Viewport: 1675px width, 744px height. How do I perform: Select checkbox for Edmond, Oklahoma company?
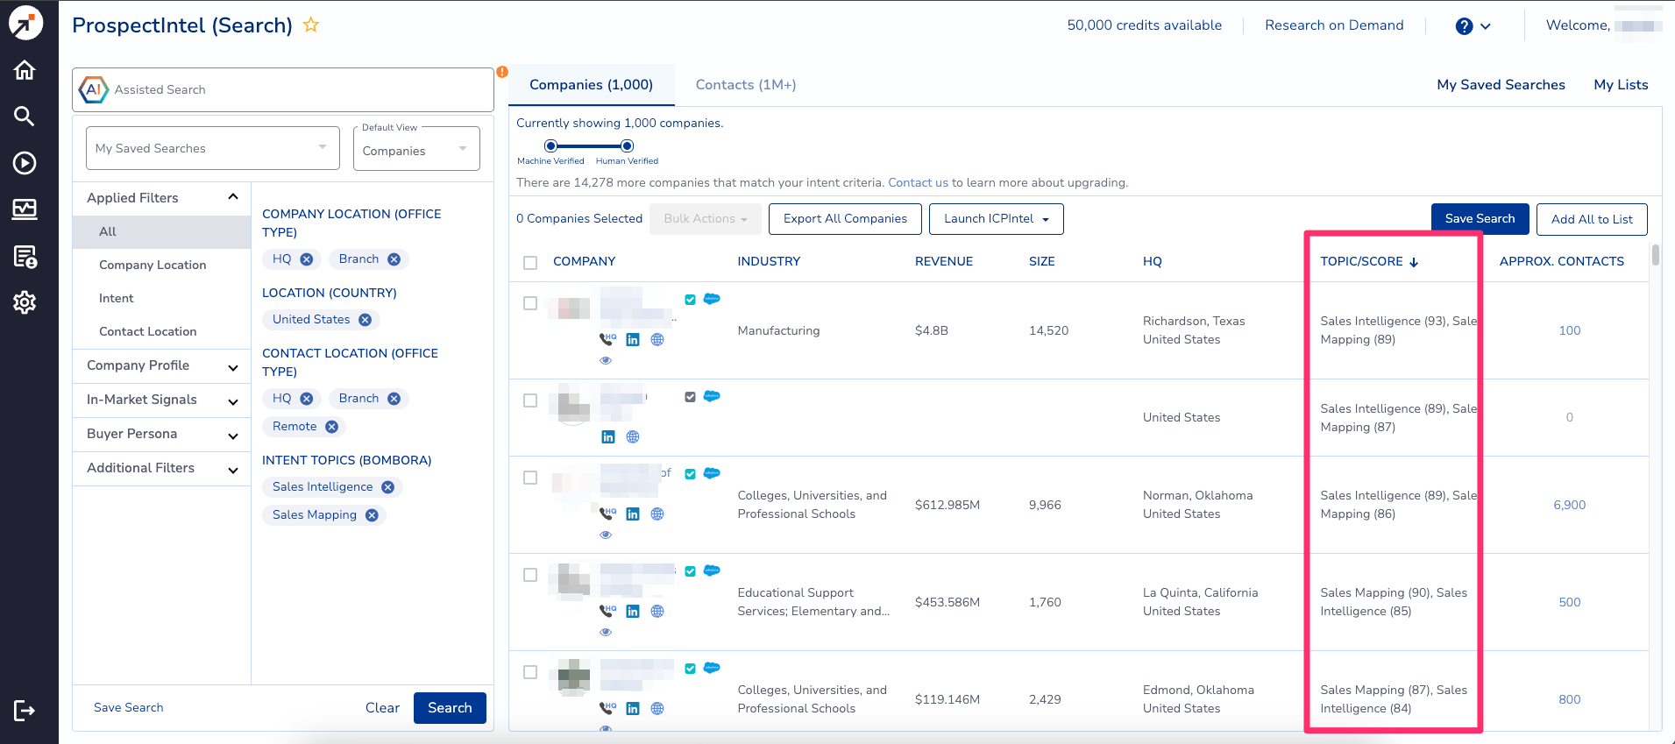[x=530, y=672]
